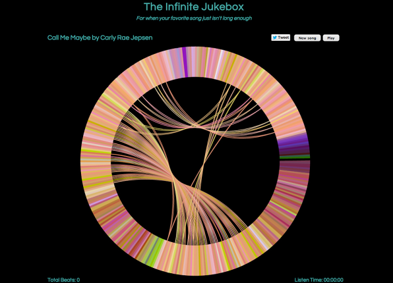Click the Total Beats counter
Viewport: 393px width, 283px height.
coord(64,280)
